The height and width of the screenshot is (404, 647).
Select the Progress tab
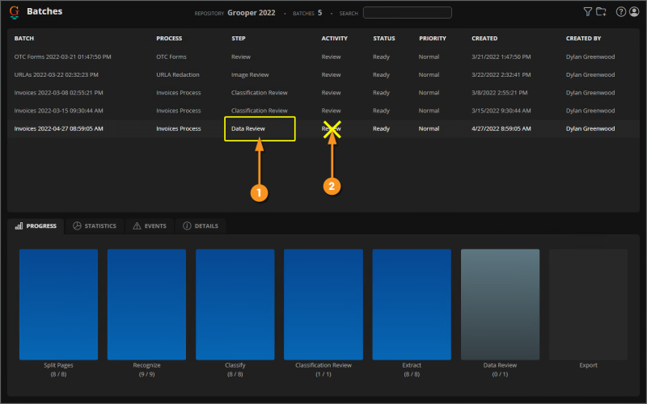(x=36, y=226)
